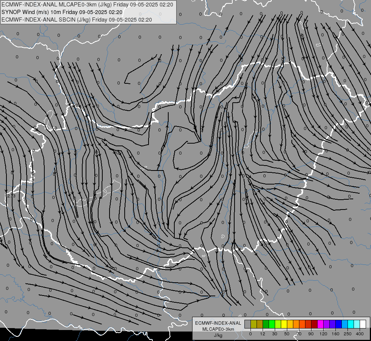
Task: Click the legend value label 70
Action: [299, 334]
